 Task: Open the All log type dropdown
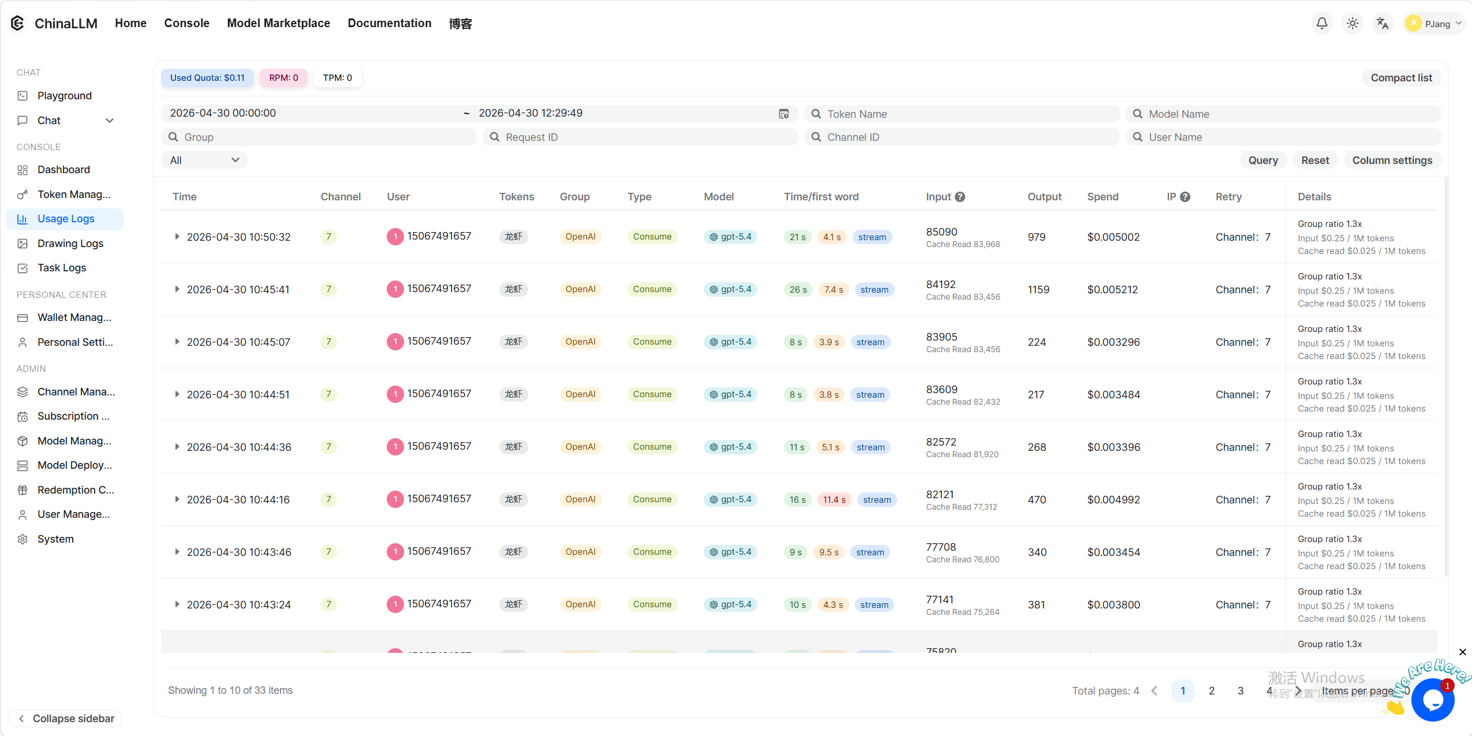coord(204,160)
